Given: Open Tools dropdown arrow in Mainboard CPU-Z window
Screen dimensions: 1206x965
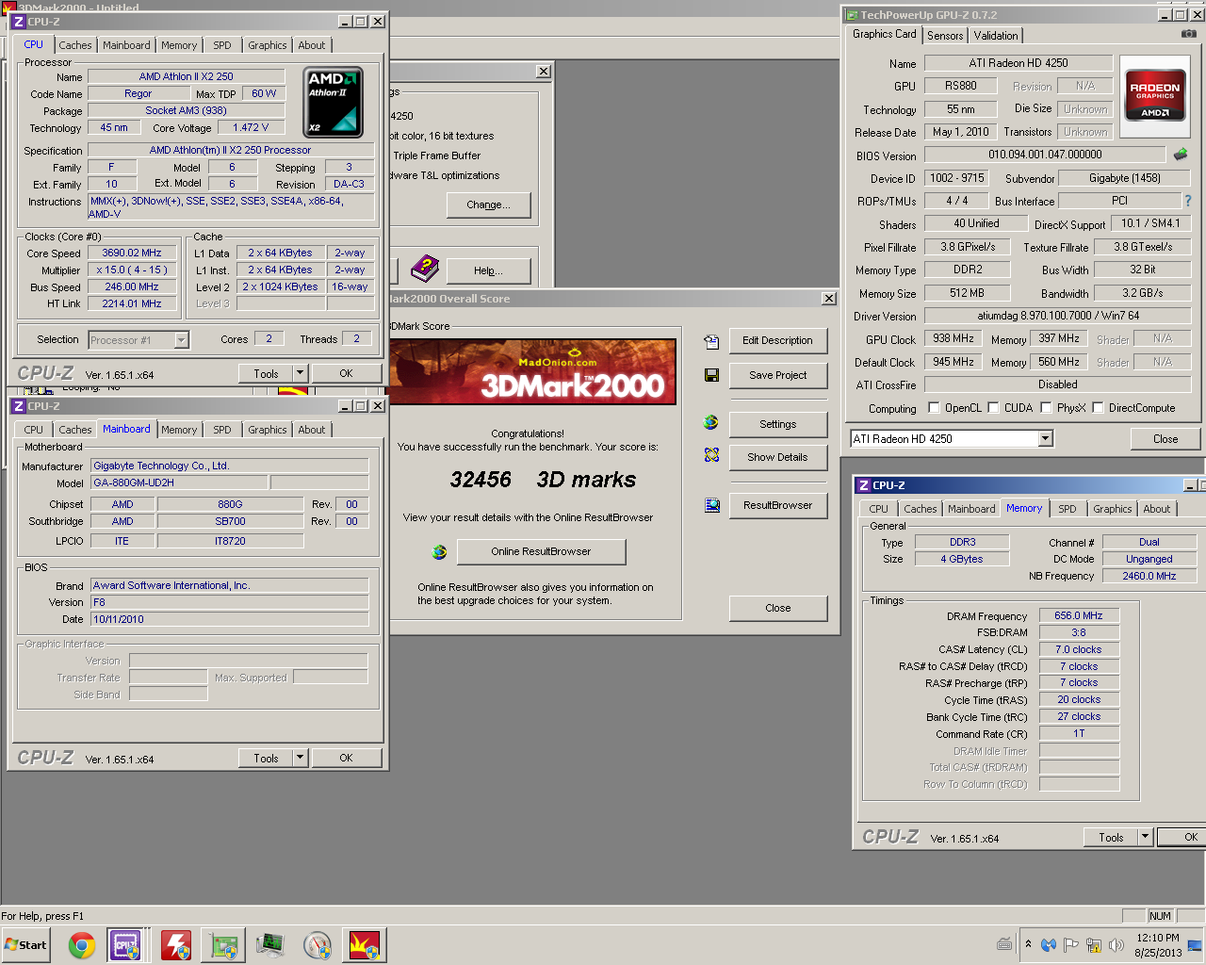Looking at the screenshot, I should coord(301,758).
